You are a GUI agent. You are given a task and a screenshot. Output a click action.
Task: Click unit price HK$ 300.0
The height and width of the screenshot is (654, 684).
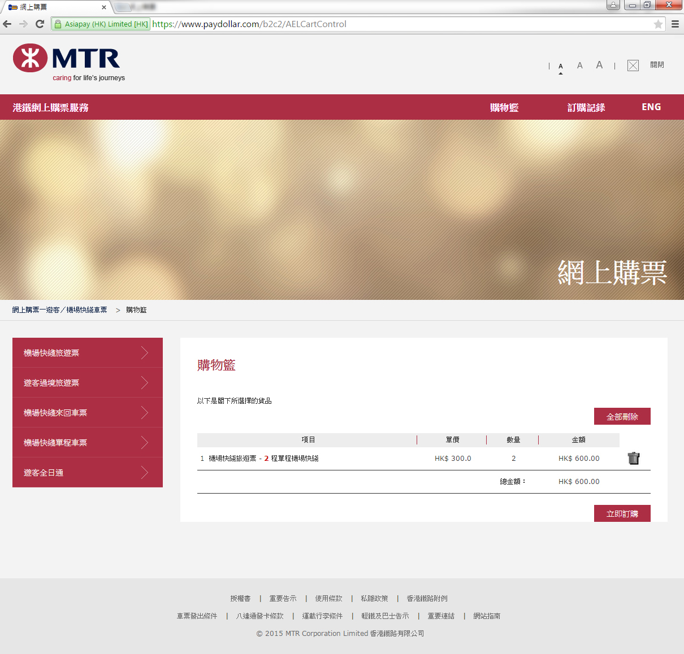[453, 458]
